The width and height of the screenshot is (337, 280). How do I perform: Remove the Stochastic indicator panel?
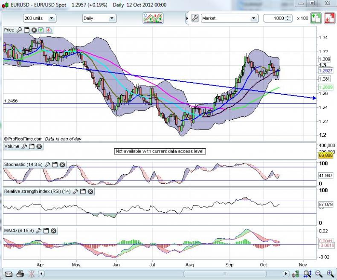(x=62, y=165)
